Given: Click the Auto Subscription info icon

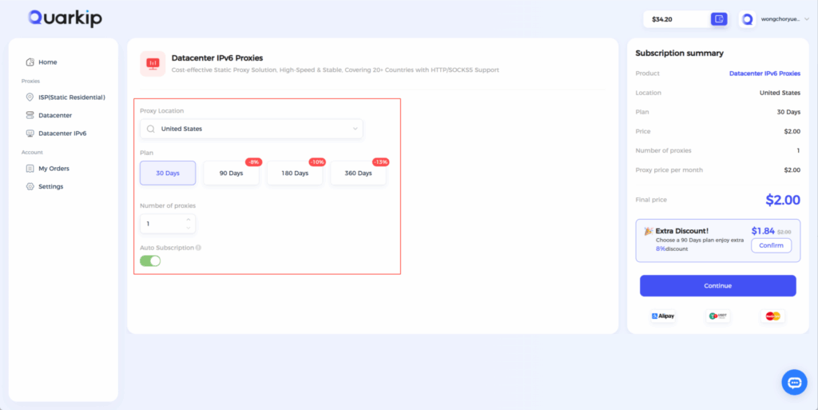Looking at the screenshot, I should pos(198,248).
